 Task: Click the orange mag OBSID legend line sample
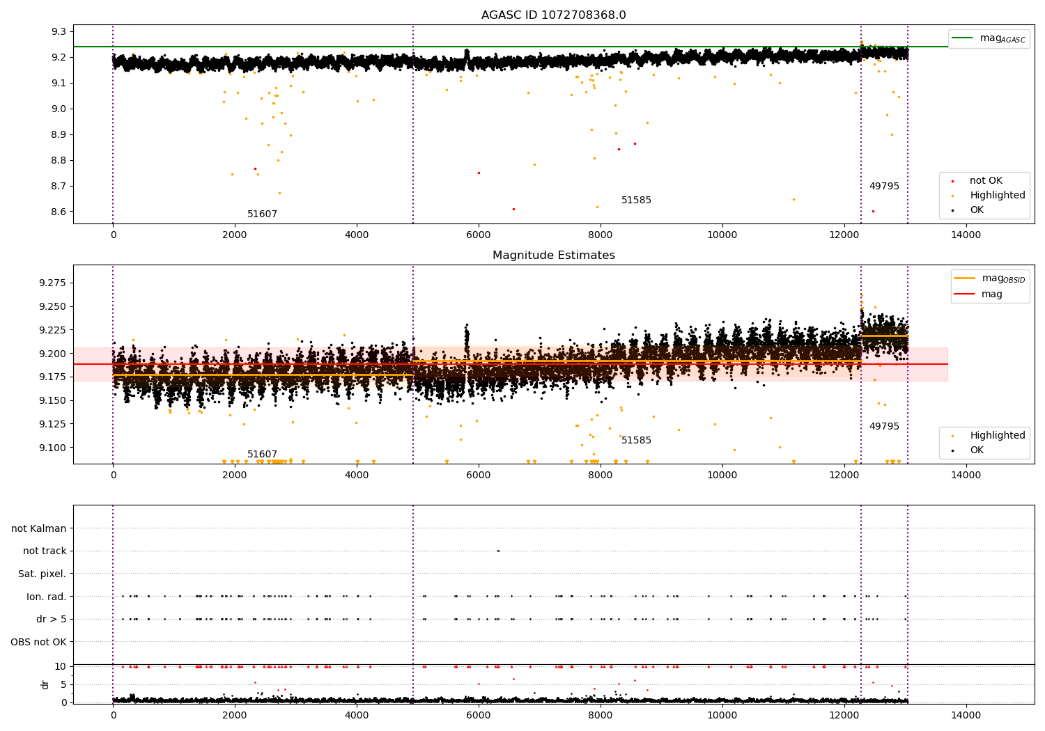(x=965, y=278)
